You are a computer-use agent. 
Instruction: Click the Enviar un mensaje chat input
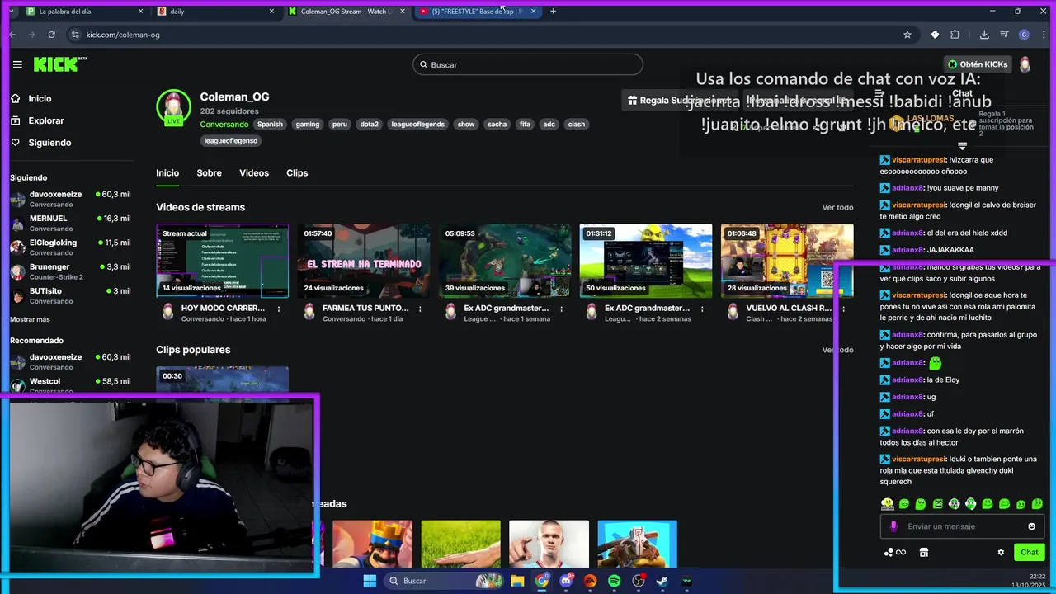click(x=961, y=526)
